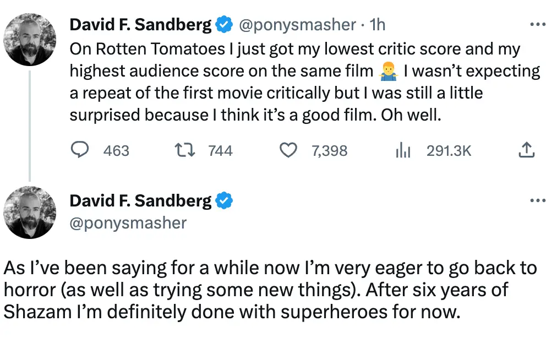Click @ponysmasher handle in first tweet
The width and height of the screenshot is (557, 343).
[297, 25]
